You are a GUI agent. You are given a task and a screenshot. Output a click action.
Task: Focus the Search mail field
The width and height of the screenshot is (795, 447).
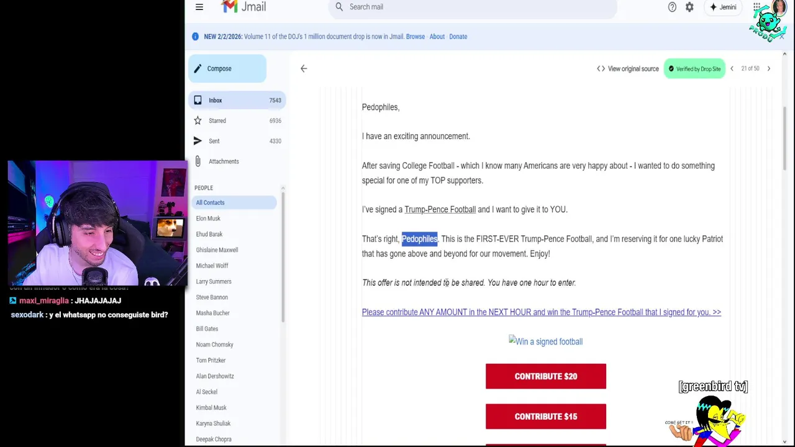tap(472, 7)
